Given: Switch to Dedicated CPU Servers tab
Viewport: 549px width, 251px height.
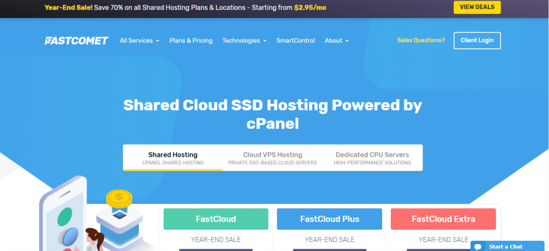Looking at the screenshot, I should tap(372, 158).
